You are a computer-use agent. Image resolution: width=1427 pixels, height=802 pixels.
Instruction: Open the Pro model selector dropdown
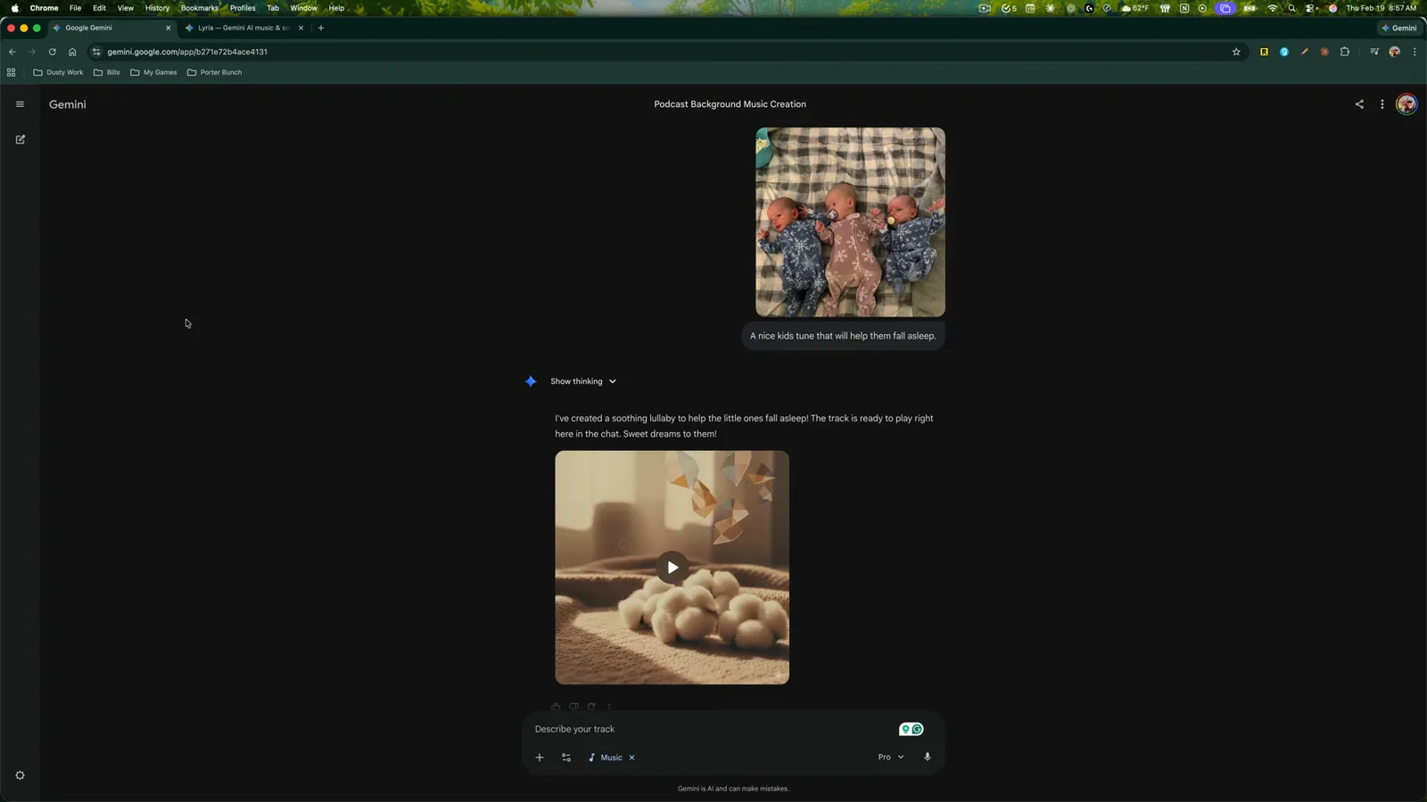890,757
